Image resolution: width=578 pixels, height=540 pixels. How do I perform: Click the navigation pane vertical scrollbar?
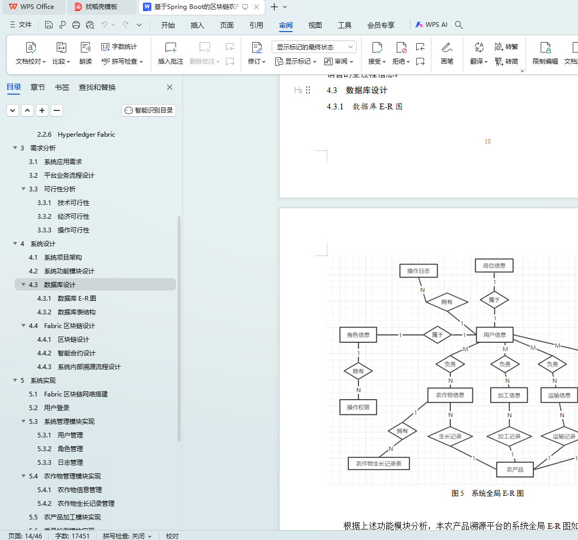pos(179,328)
